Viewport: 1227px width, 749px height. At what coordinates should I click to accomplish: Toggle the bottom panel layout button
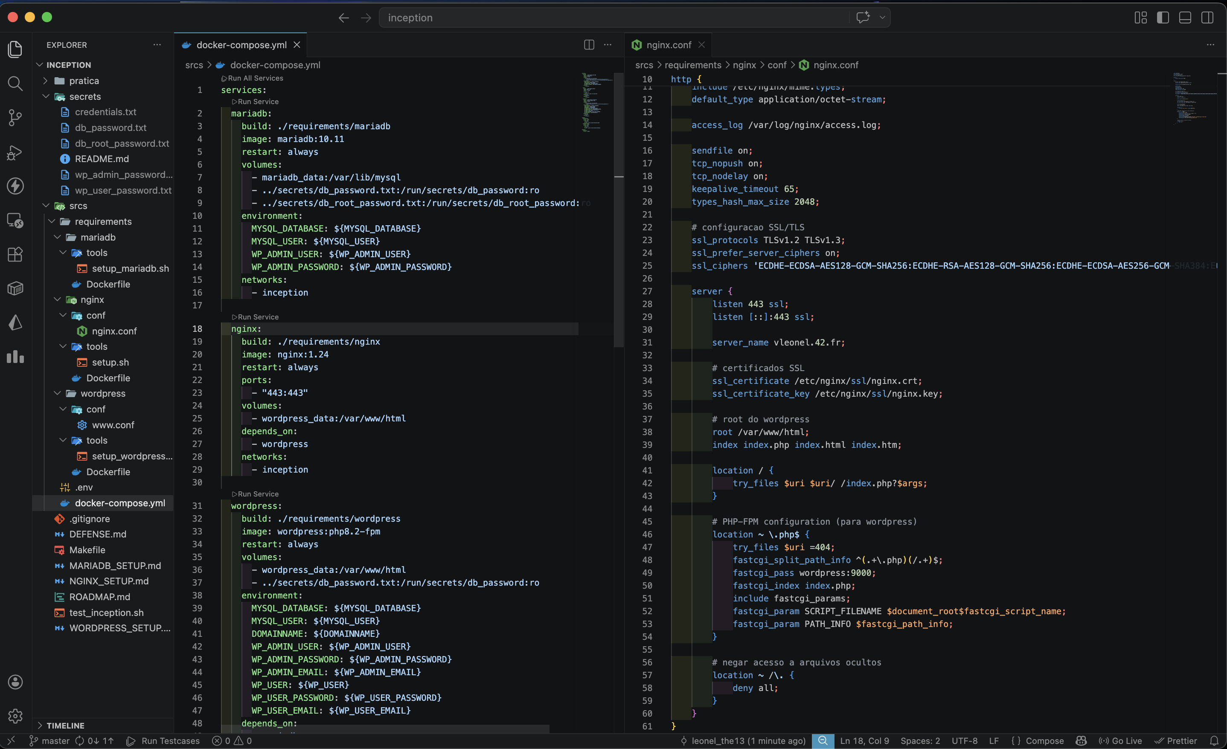[1185, 17]
